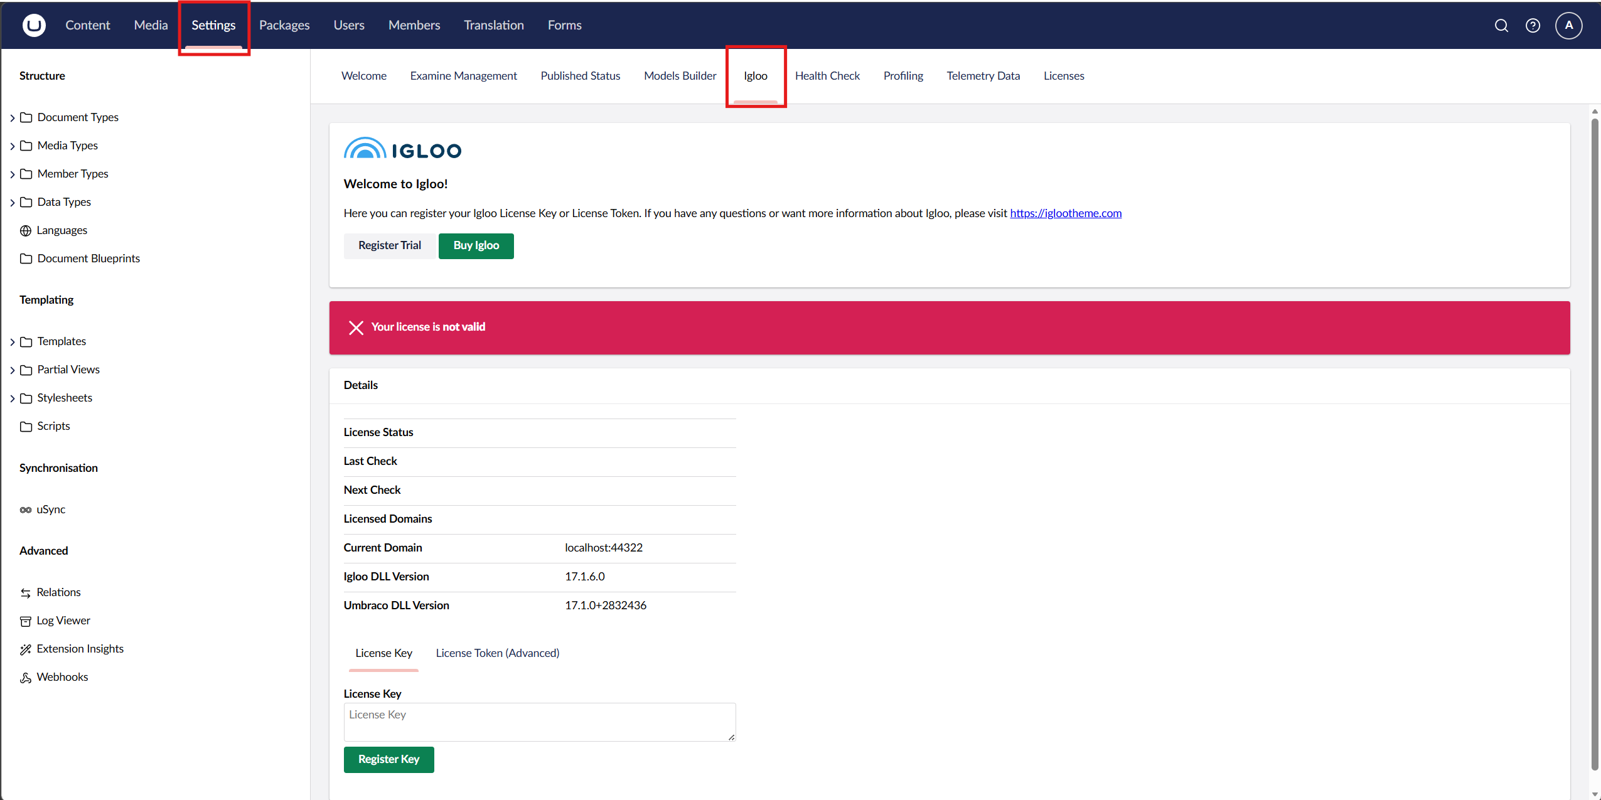Click the Log Viewer box icon

[x=26, y=621]
